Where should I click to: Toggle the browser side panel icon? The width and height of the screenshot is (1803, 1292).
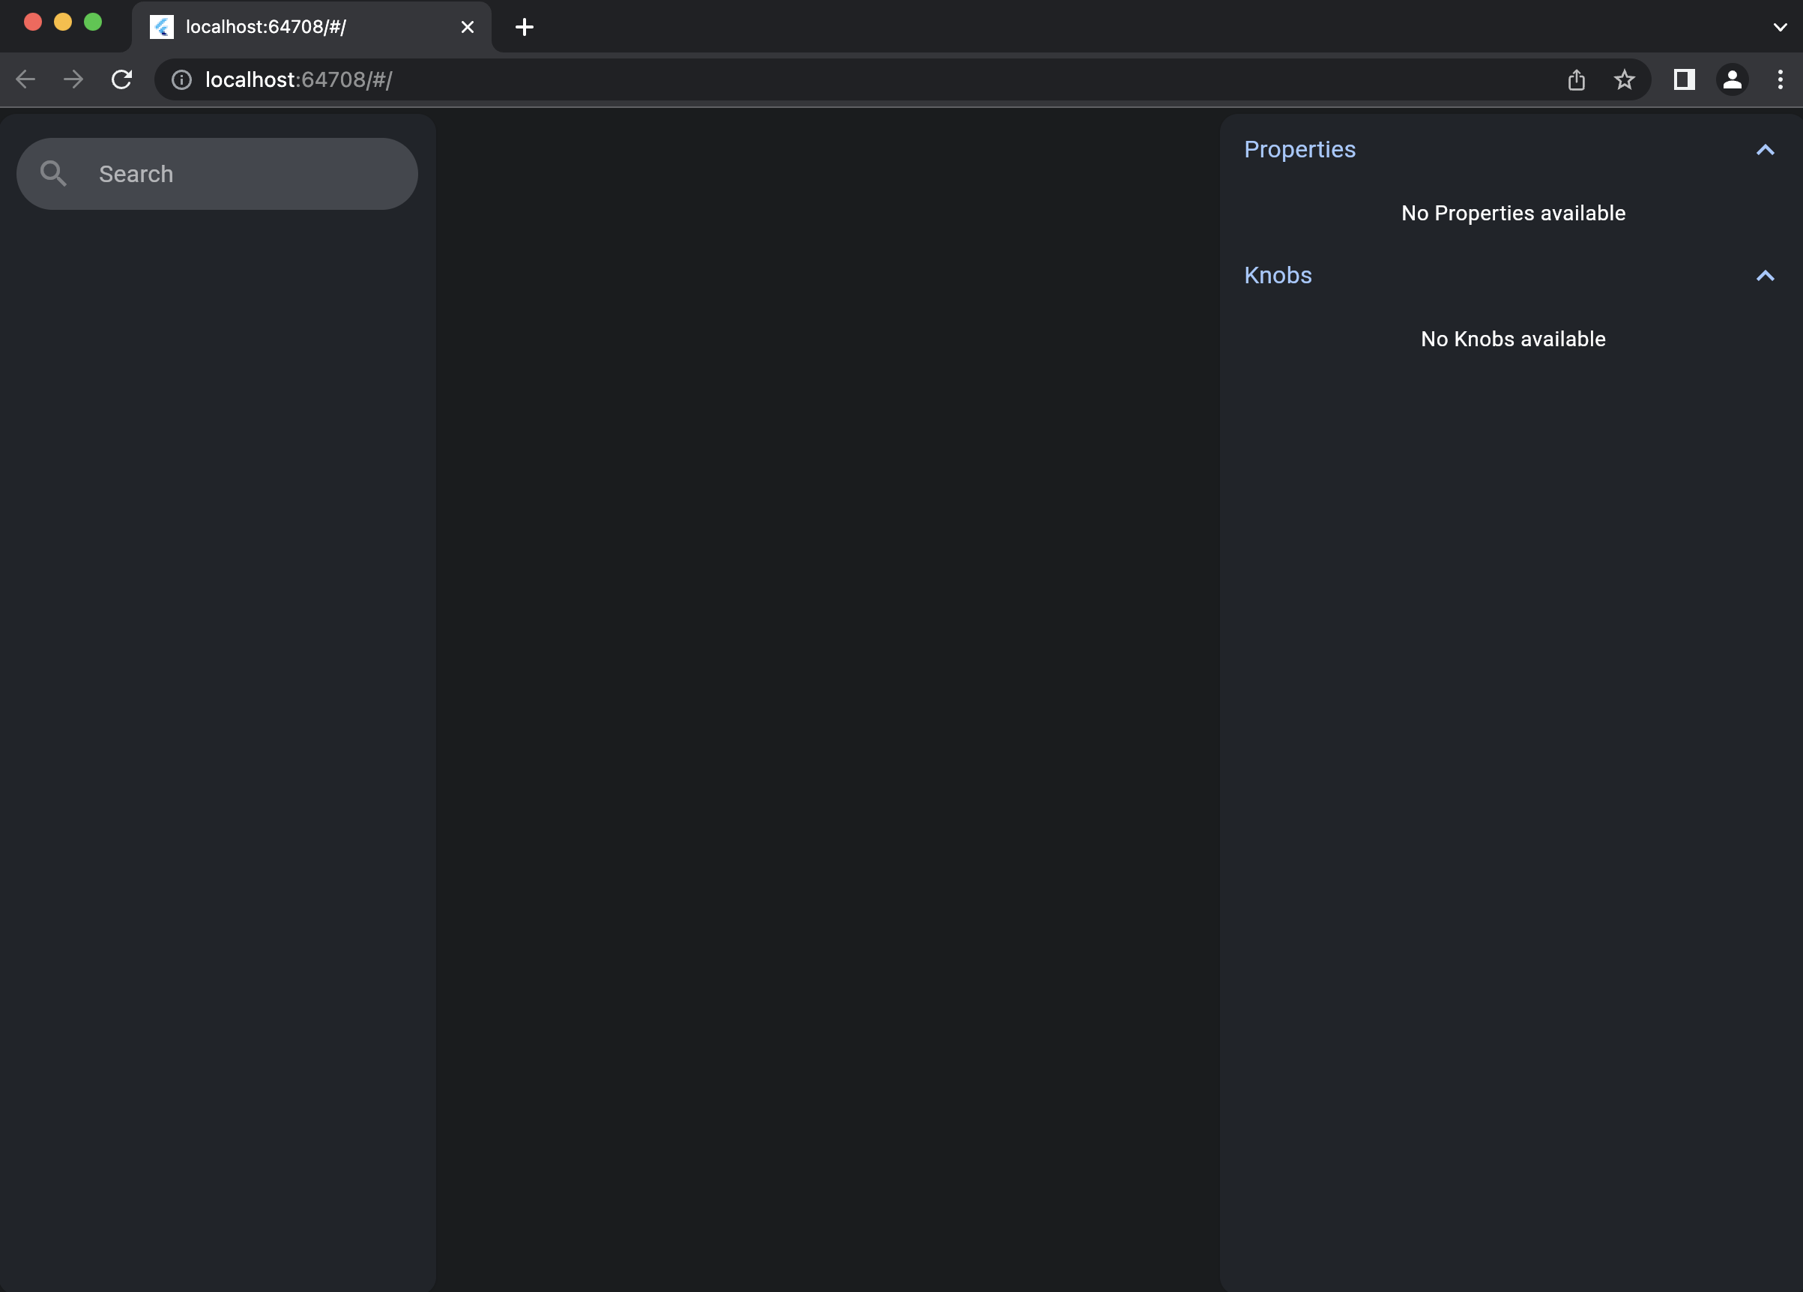tap(1684, 79)
